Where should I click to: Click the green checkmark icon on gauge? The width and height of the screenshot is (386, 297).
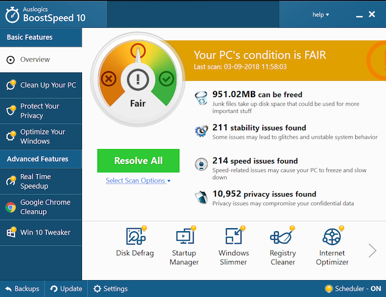pos(166,78)
